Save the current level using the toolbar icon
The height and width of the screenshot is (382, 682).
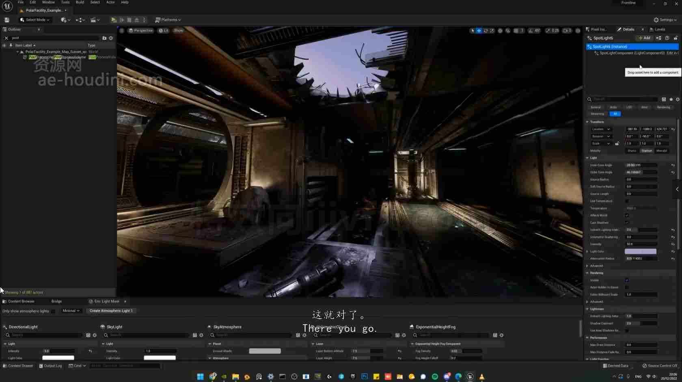pos(6,20)
